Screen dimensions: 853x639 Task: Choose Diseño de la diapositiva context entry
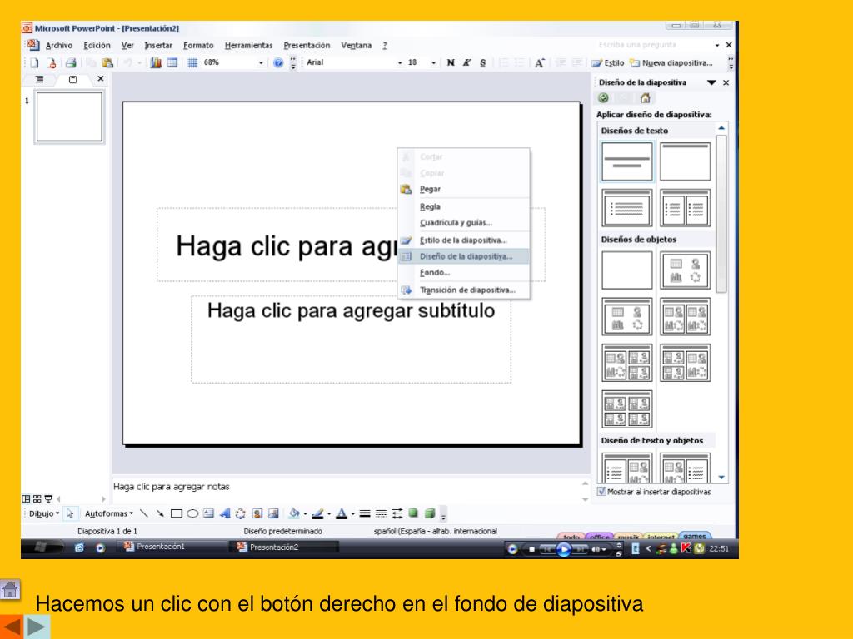[463, 256]
